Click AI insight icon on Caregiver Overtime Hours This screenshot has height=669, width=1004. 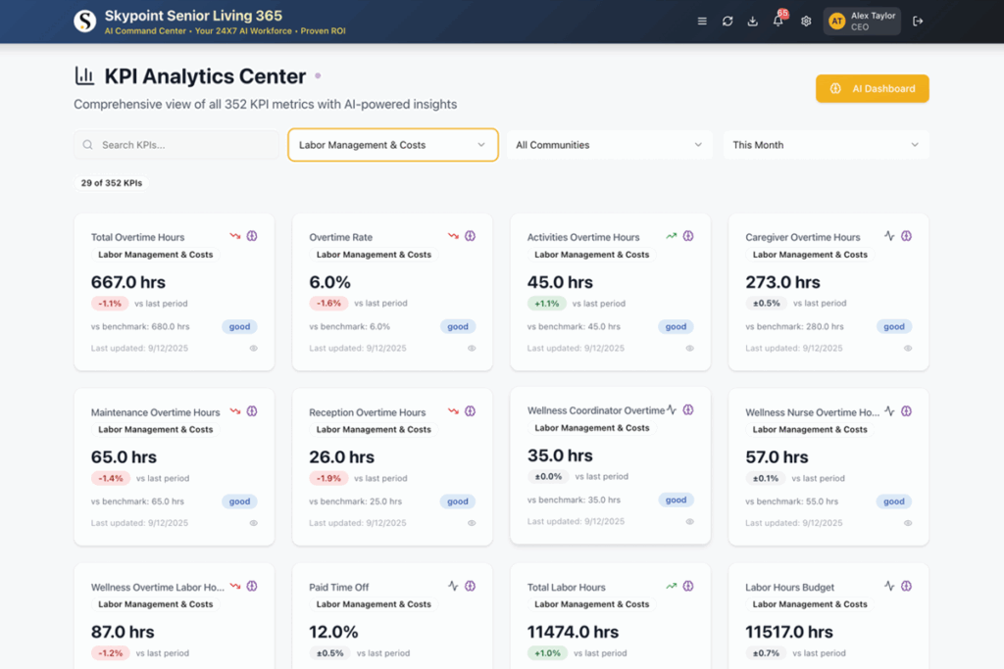907,236
